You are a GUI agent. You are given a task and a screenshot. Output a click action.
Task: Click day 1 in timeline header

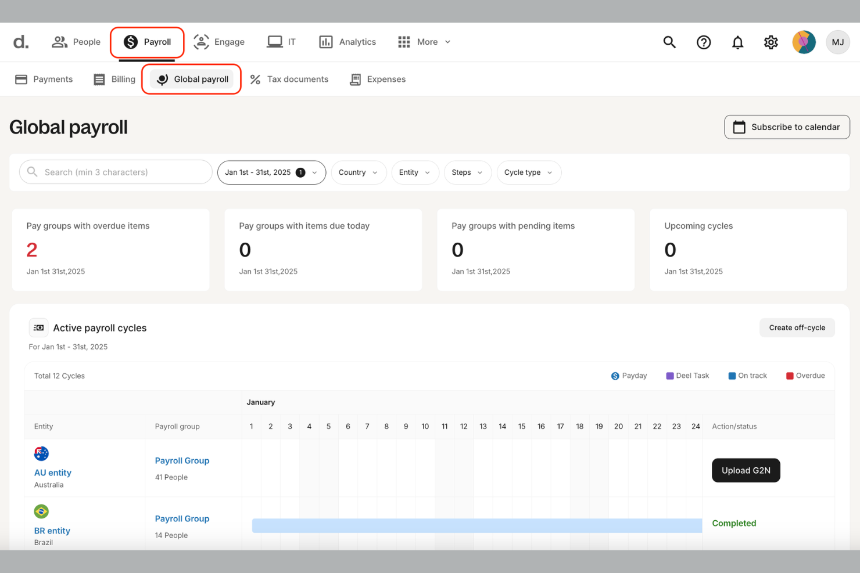pos(251,426)
